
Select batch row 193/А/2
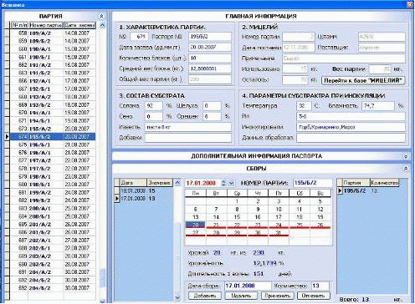tap(53, 97)
